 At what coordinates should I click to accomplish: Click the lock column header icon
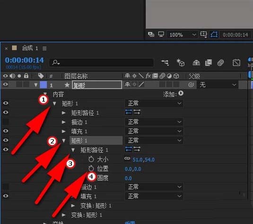tap(26, 76)
